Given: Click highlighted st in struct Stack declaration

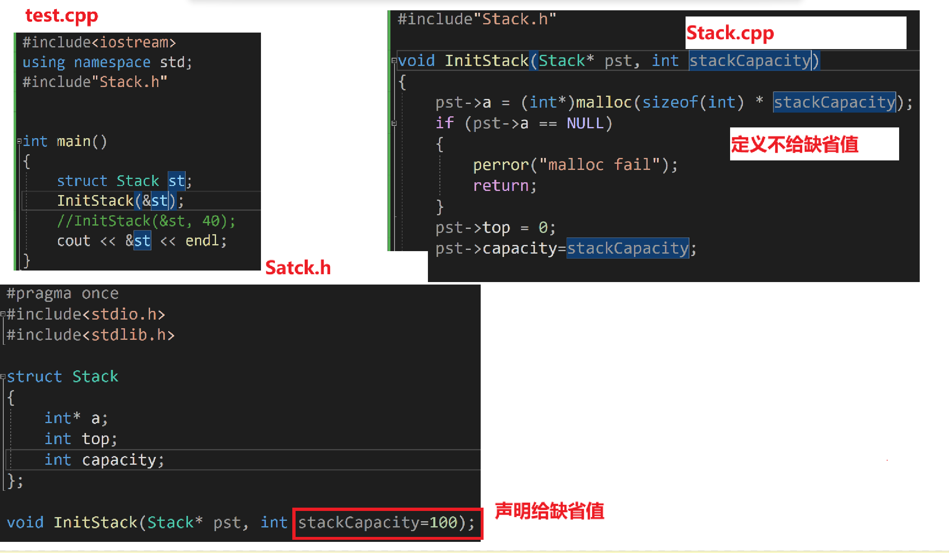Looking at the screenshot, I should click(176, 181).
